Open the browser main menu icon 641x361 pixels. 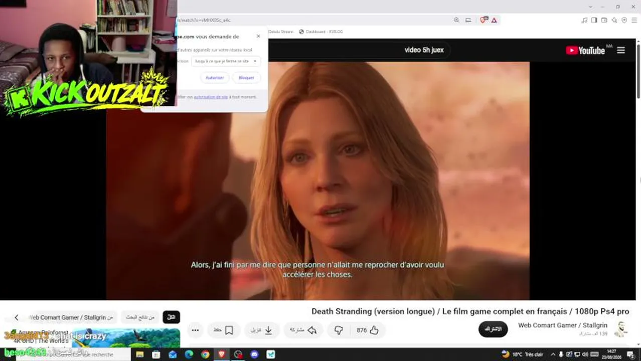pos(634,20)
